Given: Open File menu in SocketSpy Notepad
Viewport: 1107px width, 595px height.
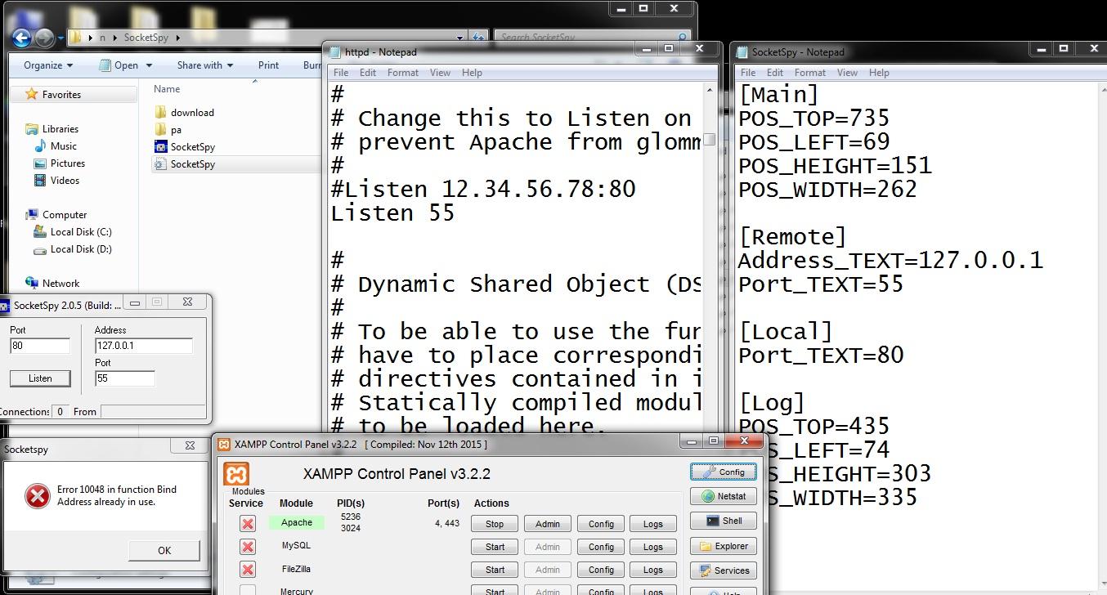Looking at the screenshot, I should (748, 73).
